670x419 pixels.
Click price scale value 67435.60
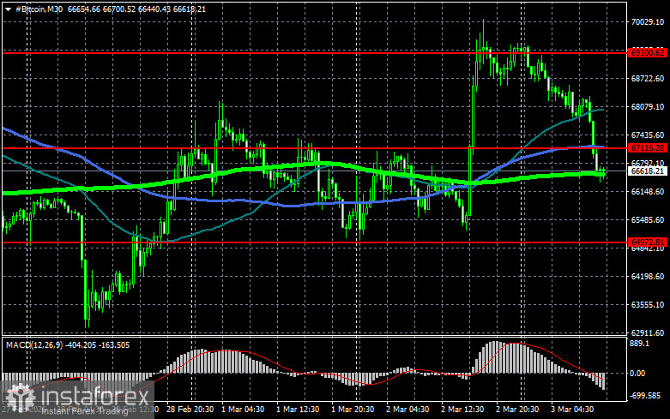648,135
